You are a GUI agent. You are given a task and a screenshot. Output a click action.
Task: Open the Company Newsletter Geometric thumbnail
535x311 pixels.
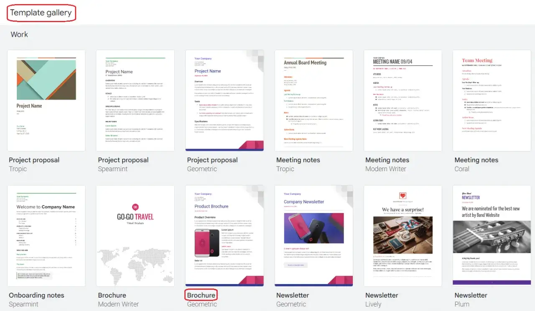click(x=313, y=236)
